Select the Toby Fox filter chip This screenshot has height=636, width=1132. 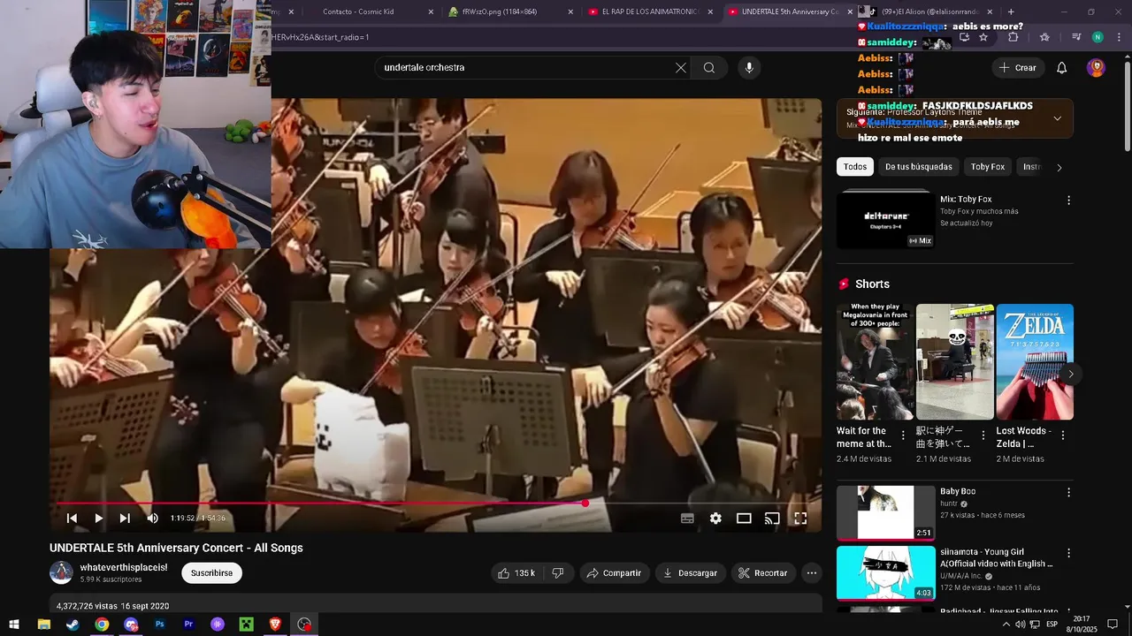pyautogui.click(x=988, y=167)
